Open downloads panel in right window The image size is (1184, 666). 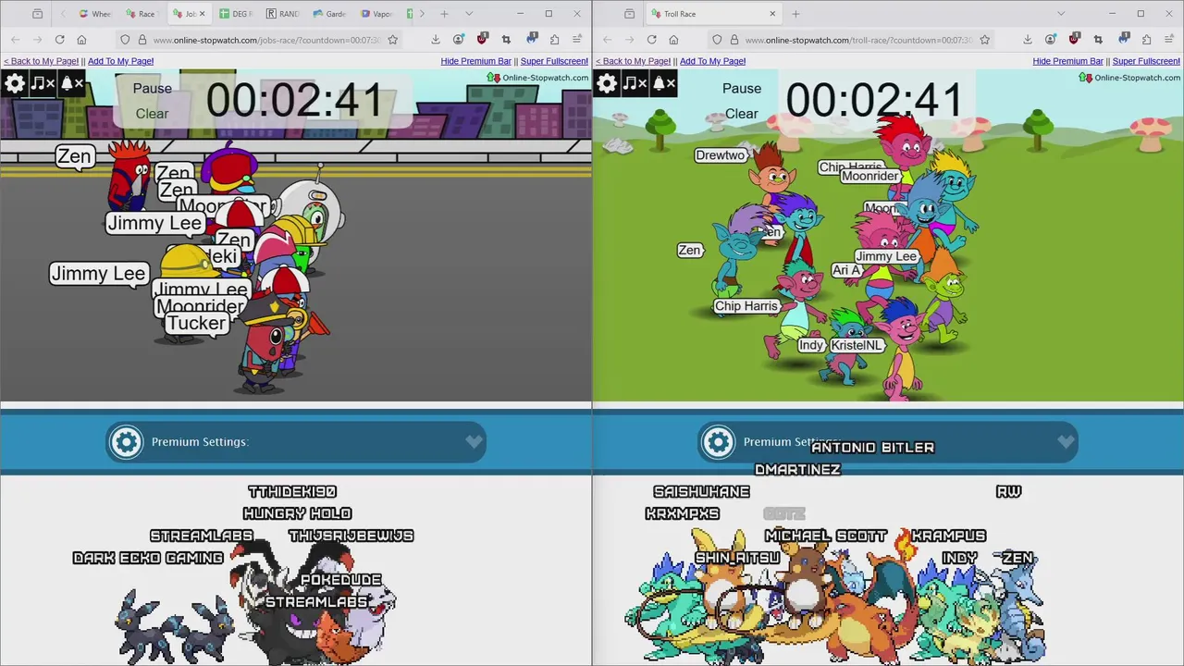pos(1028,40)
